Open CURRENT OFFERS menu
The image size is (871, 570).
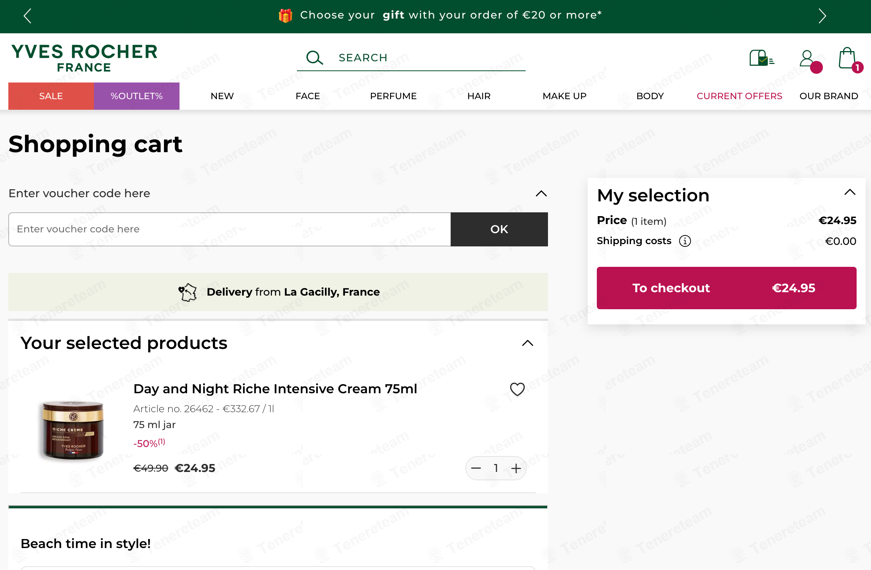tap(740, 96)
